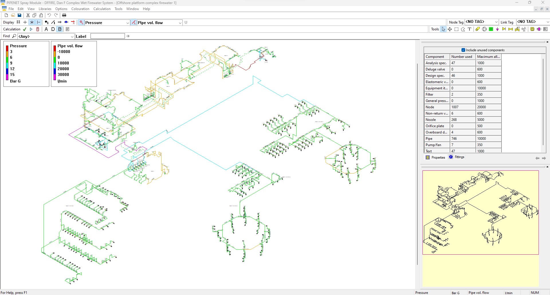Select the Non-return valve tool
Image resolution: width=550 pixels, height=295 pixels.
[x=504, y=29]
